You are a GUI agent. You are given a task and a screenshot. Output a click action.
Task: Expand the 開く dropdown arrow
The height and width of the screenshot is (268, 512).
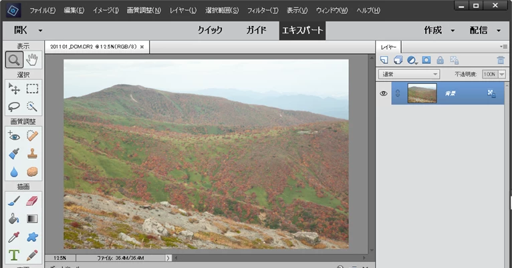(41, 31)
